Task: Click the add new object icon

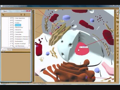Action: tap(3, 15)
